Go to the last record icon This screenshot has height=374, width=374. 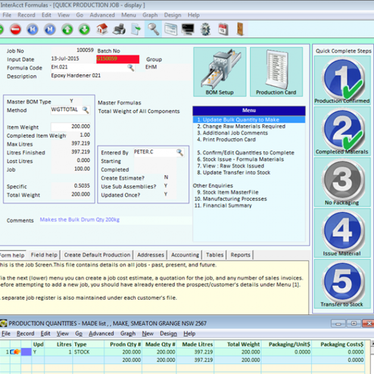pos(50,29)
